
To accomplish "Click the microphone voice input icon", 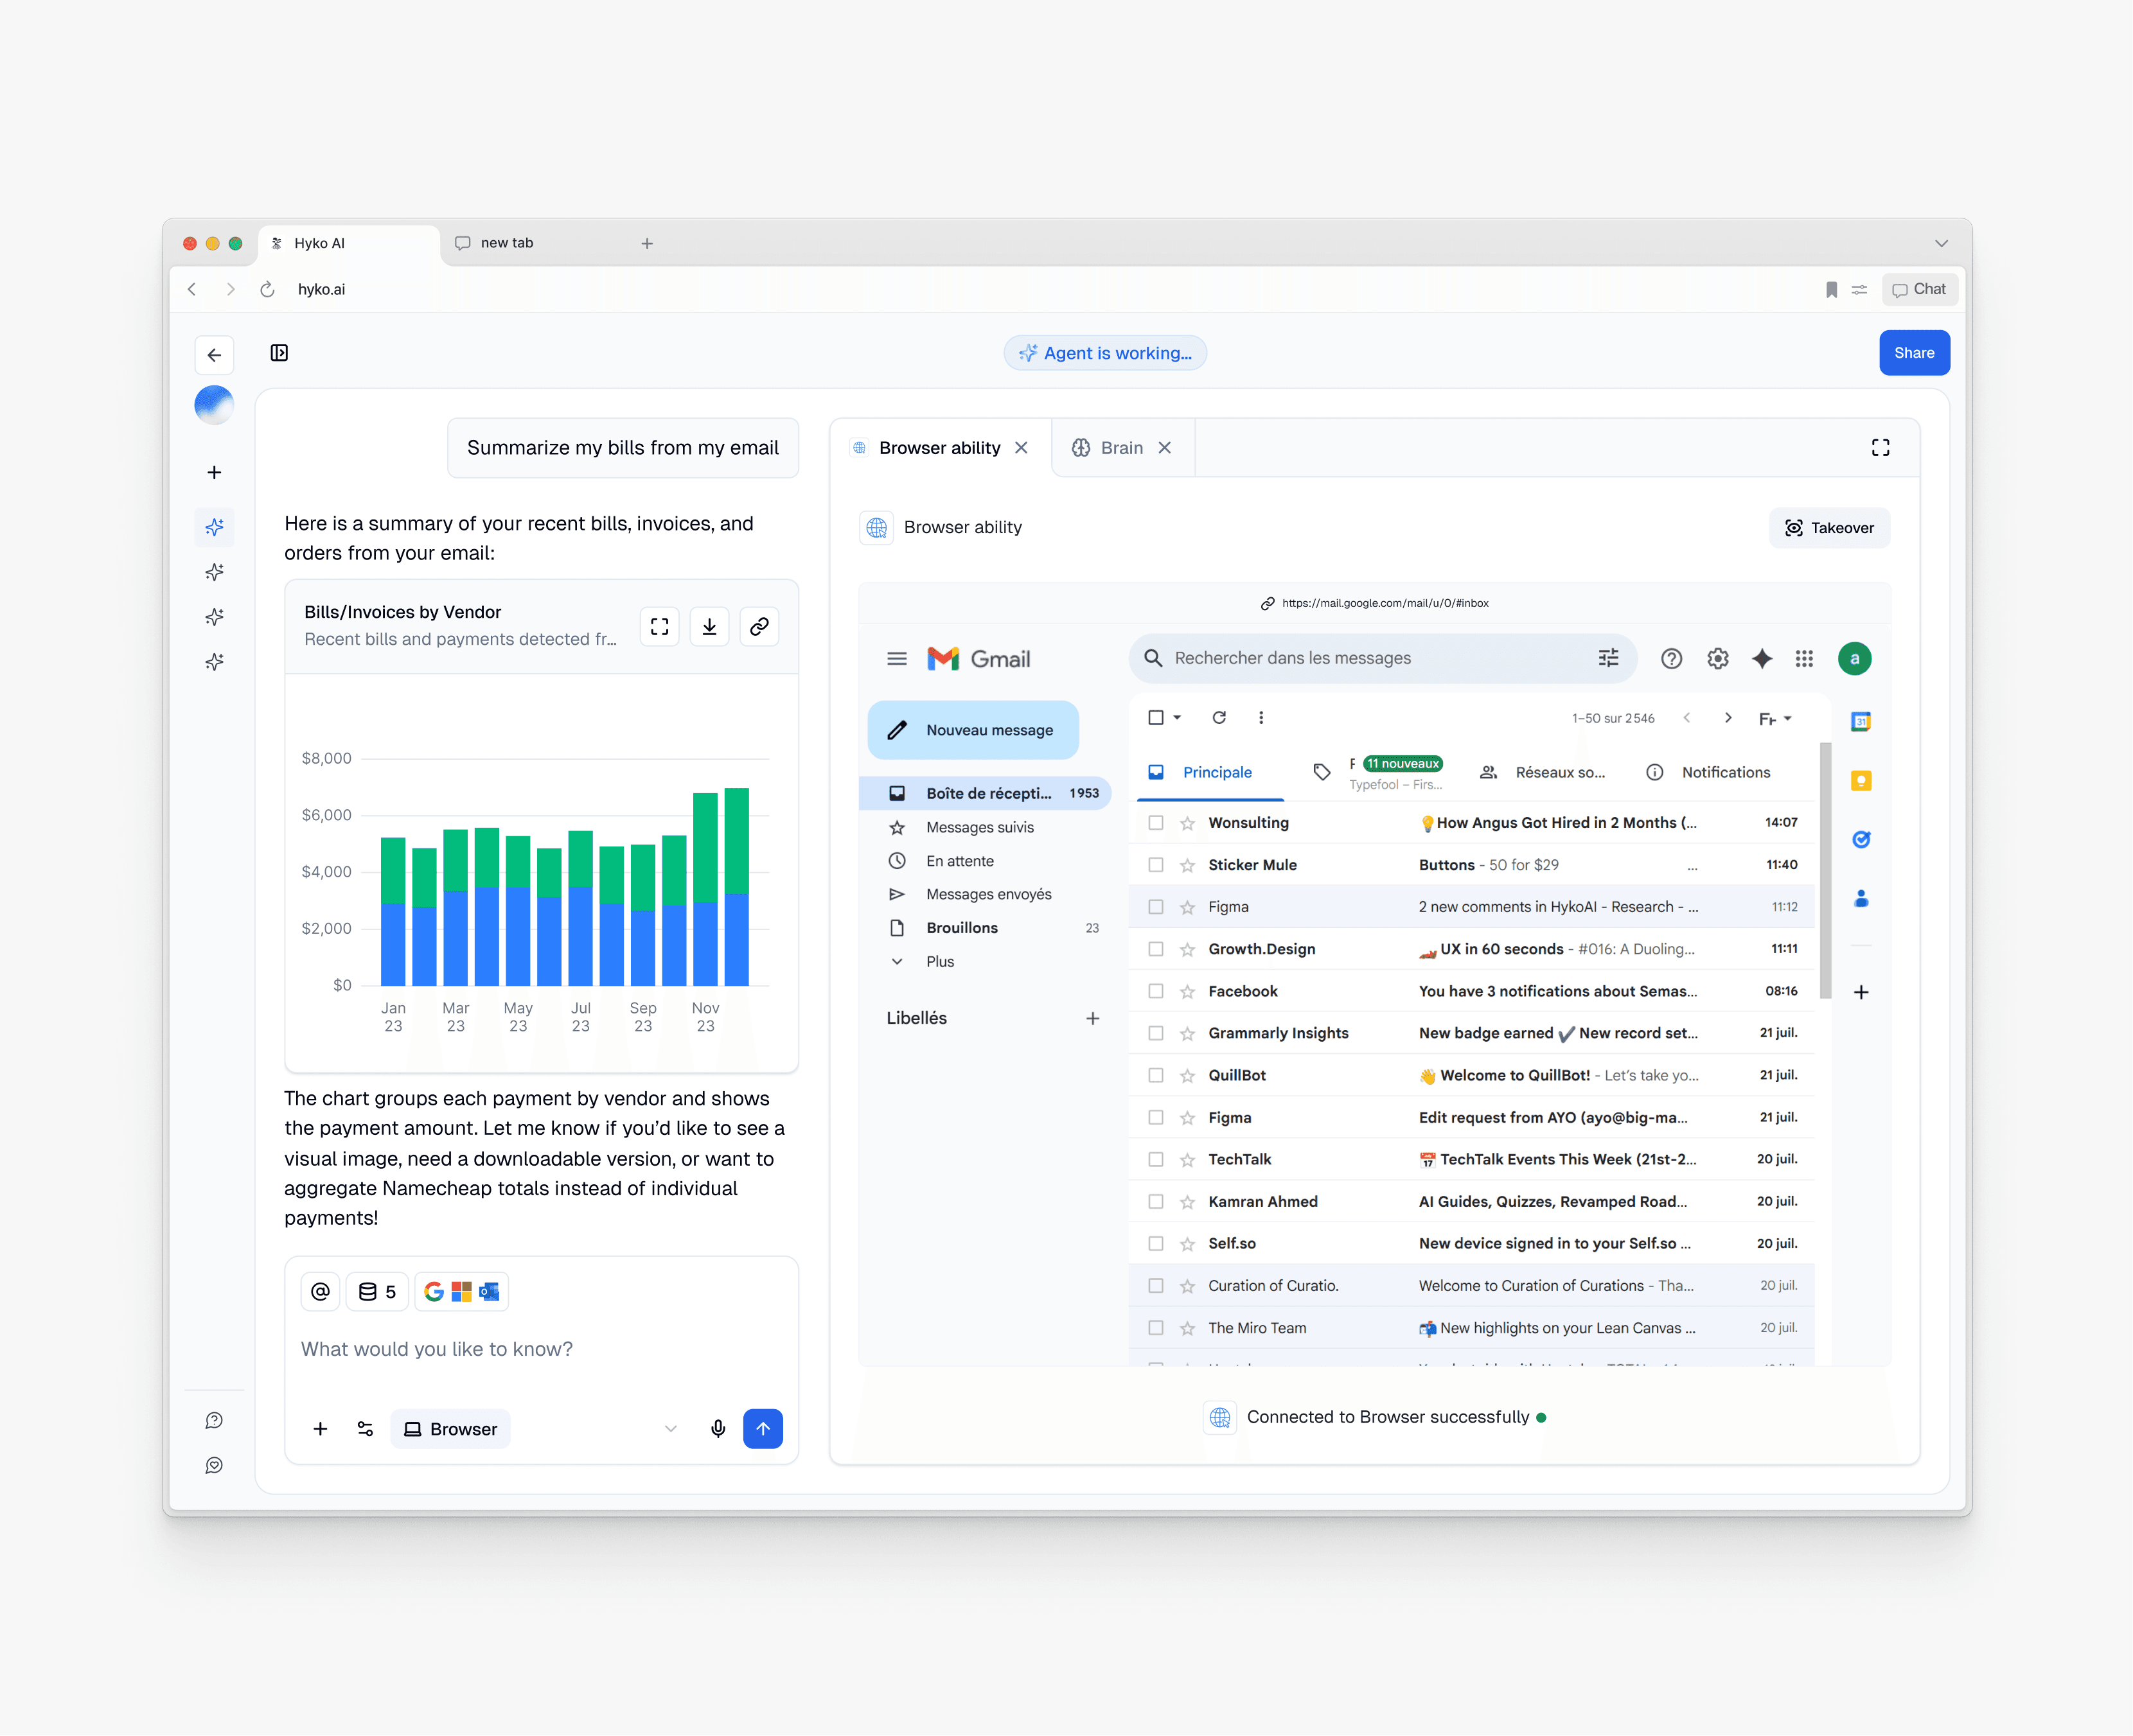I will (718, 1428).
